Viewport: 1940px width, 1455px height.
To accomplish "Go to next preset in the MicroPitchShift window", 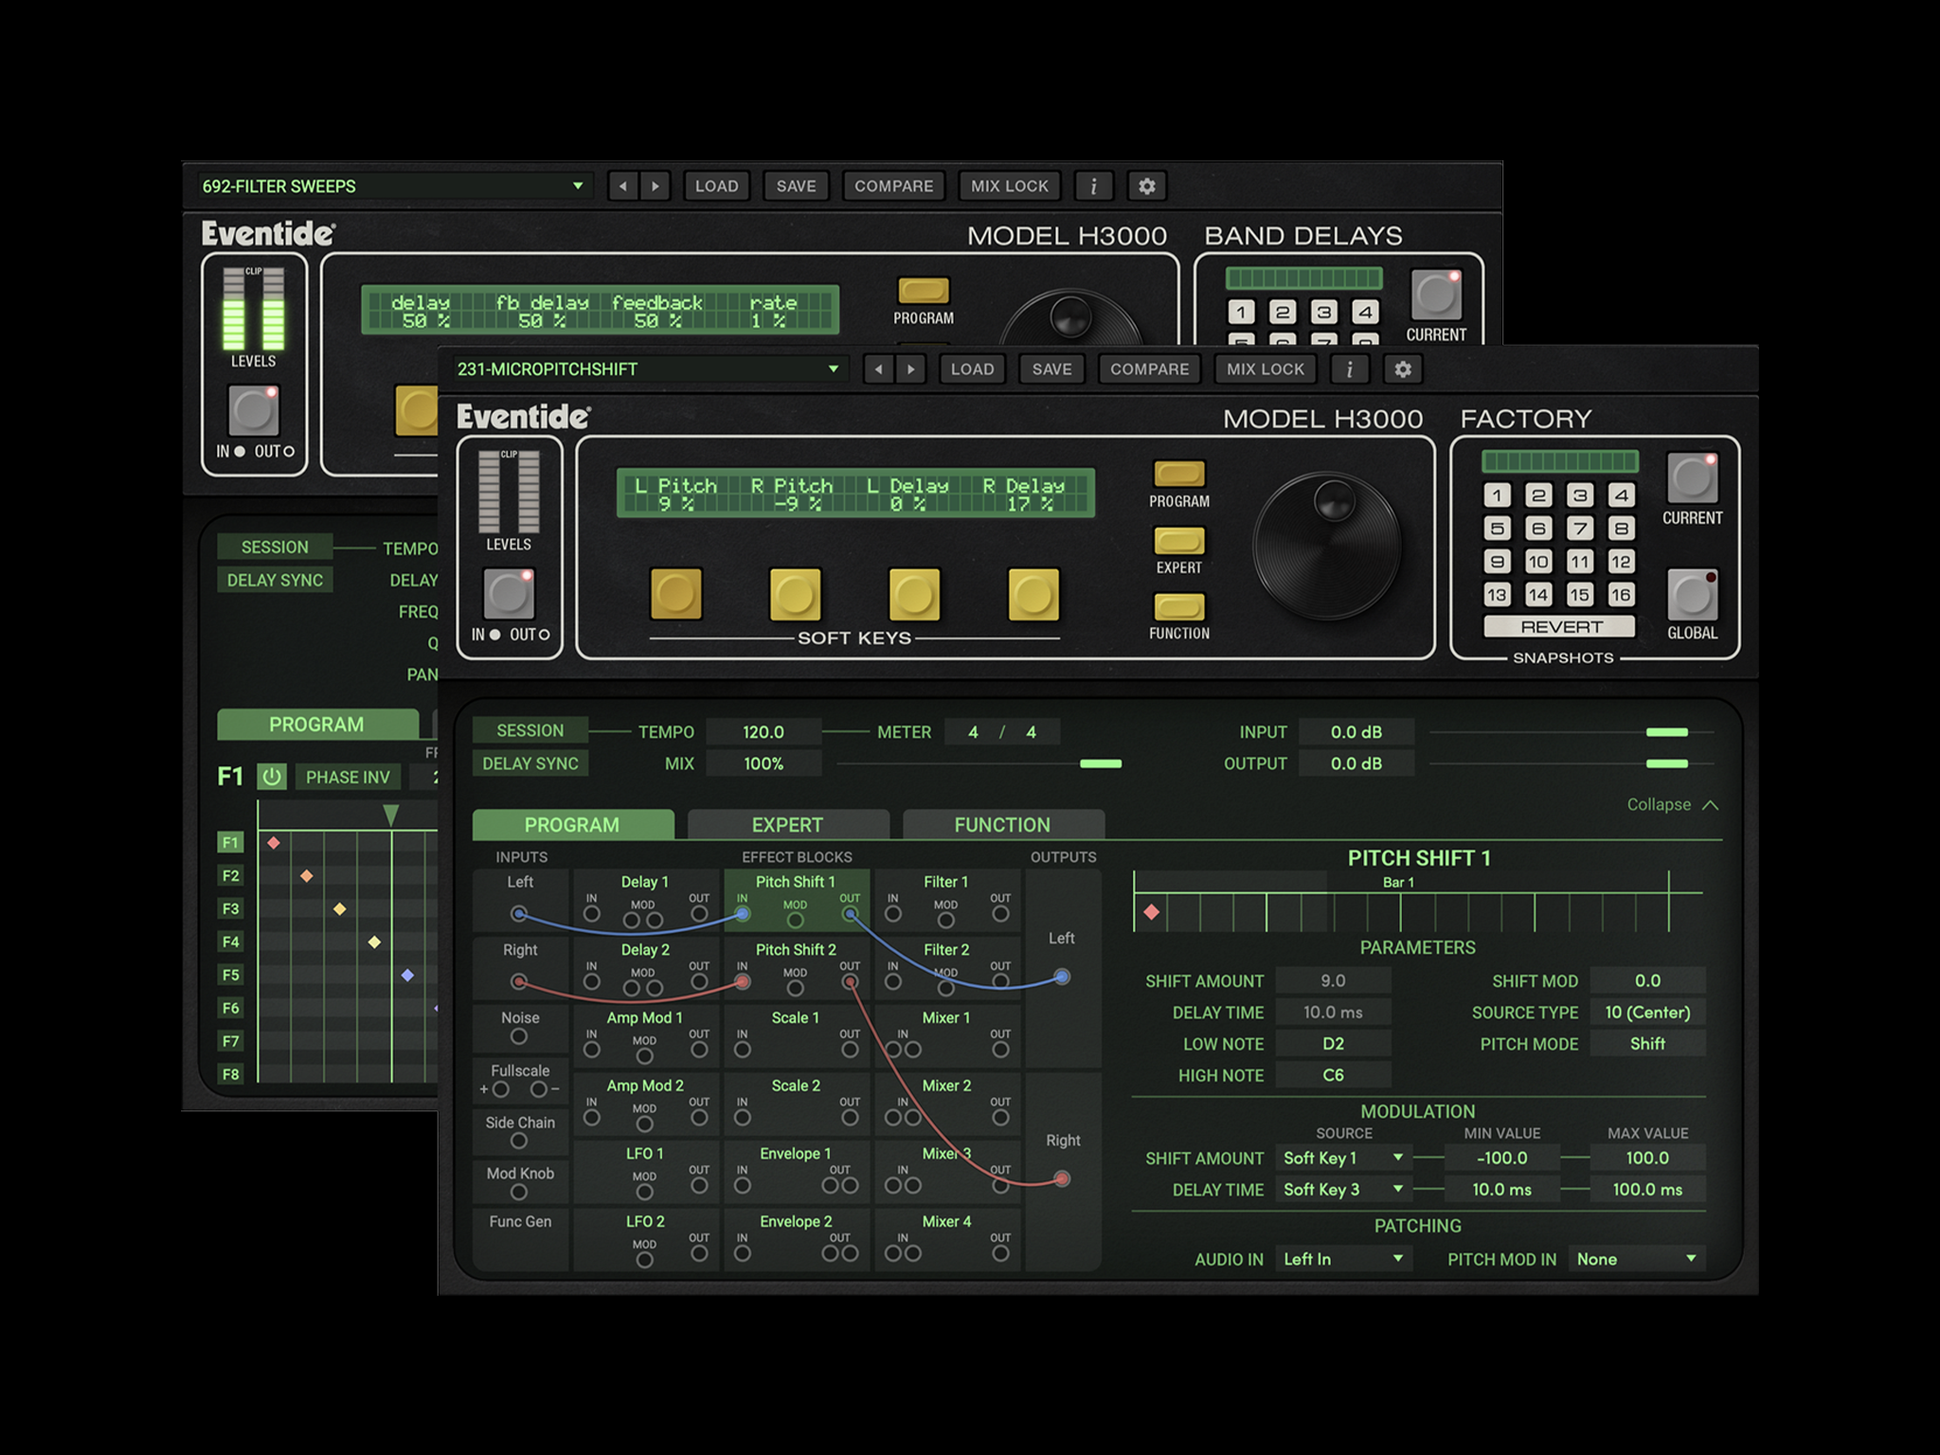I will [911, 368].
